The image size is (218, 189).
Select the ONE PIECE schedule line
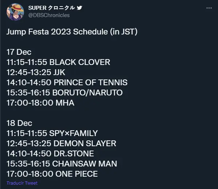pyautogui.click(x=52, y=174)
